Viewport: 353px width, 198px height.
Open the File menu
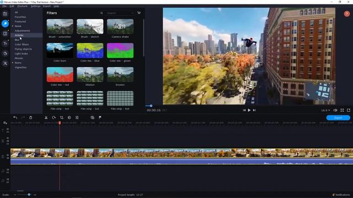click(4, 6)
